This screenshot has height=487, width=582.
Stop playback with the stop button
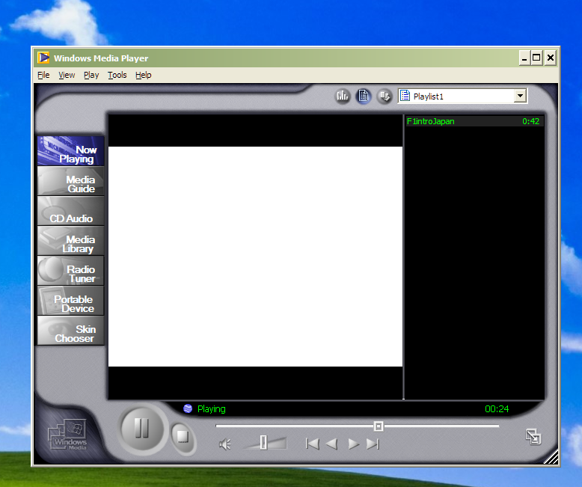[x=183, y=437]
